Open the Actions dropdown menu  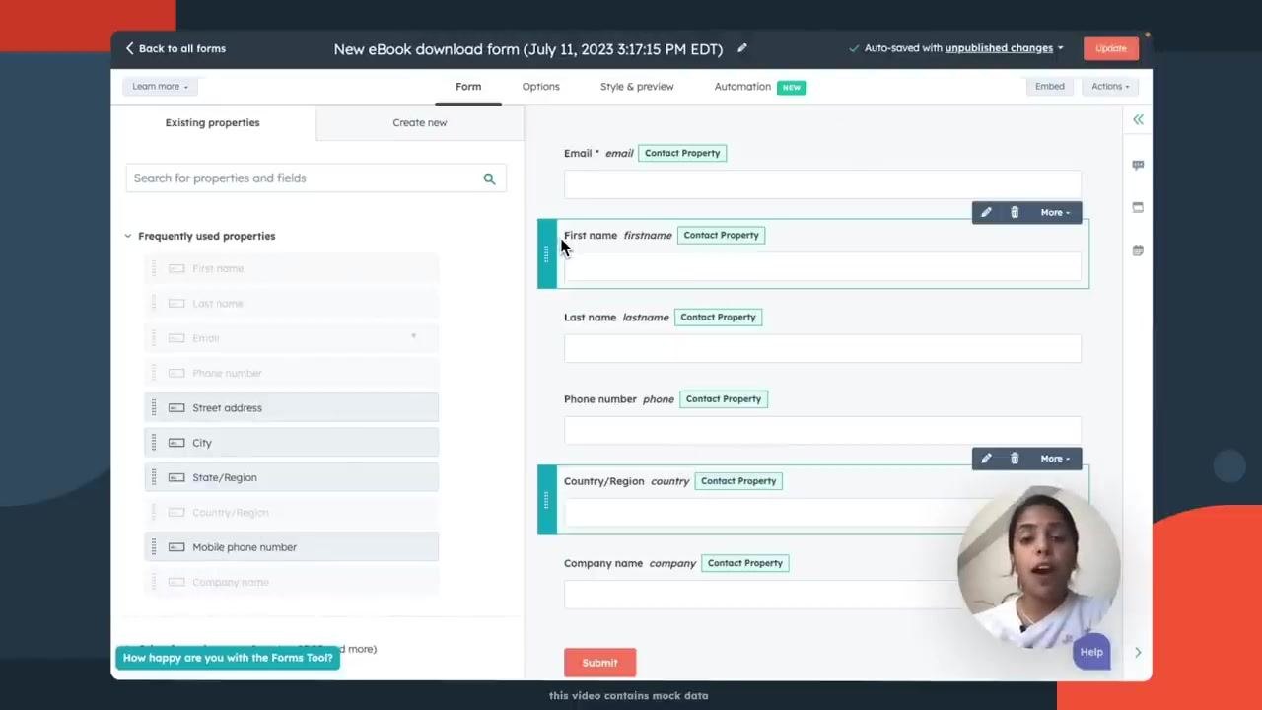(1110, 87)
